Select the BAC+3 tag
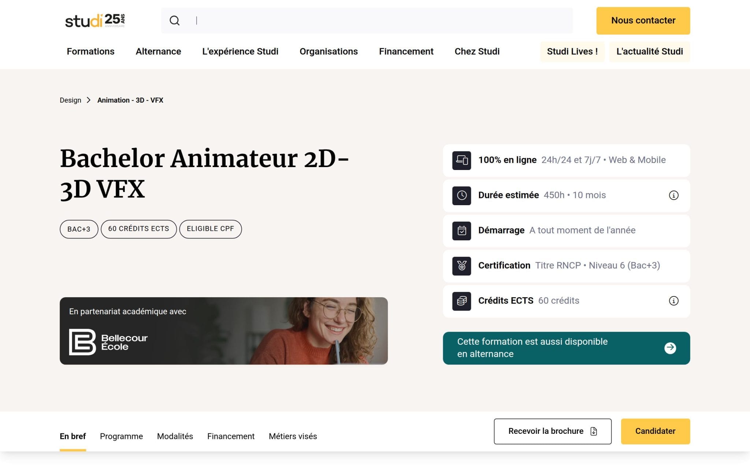 pyautogui.click(x=79, y=229)
